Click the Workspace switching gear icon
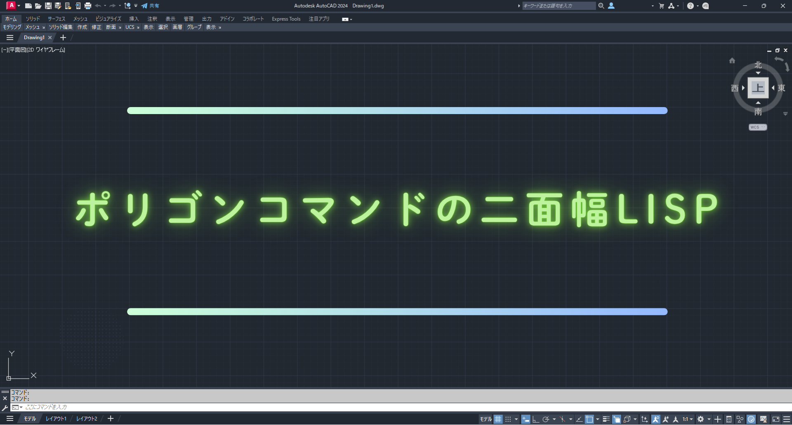The image size is (792, 425). pos(700,419)
